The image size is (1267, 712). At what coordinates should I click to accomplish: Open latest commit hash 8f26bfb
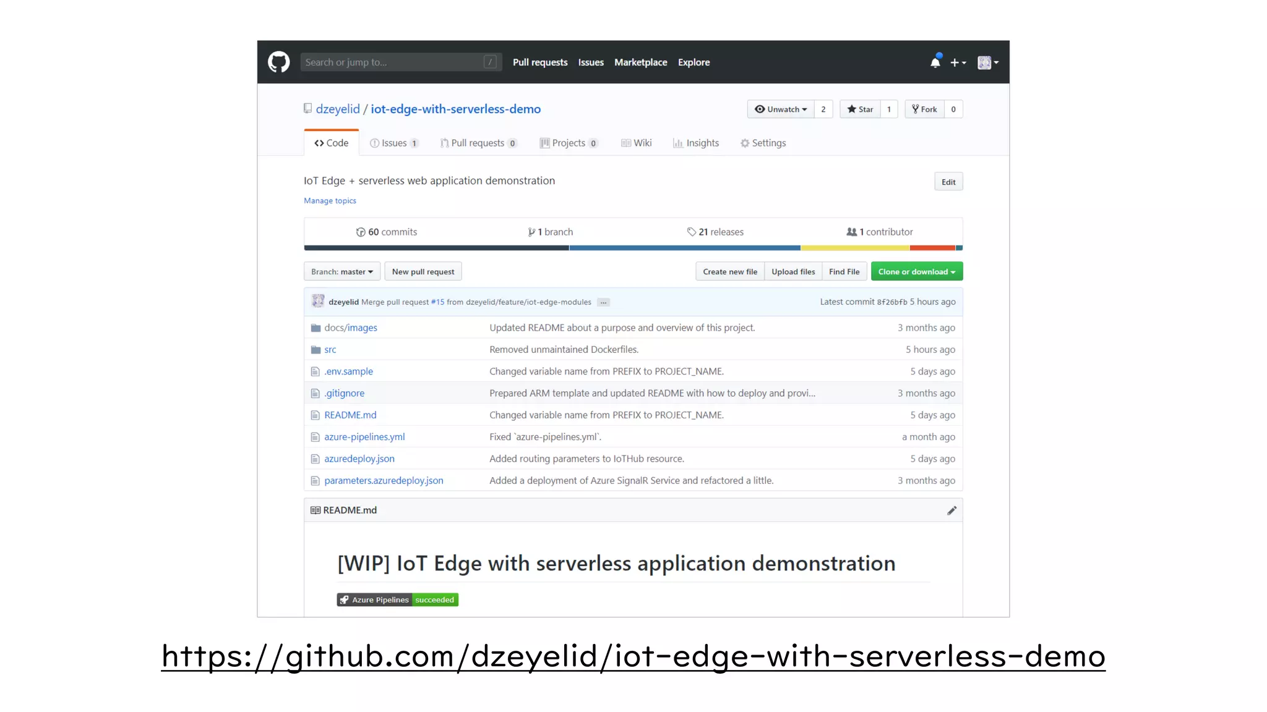click(x=892, y=302)
